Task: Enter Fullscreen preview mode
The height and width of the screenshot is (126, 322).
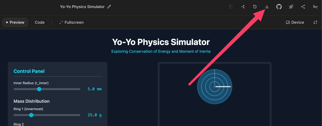Action: [x=72, y=22]
